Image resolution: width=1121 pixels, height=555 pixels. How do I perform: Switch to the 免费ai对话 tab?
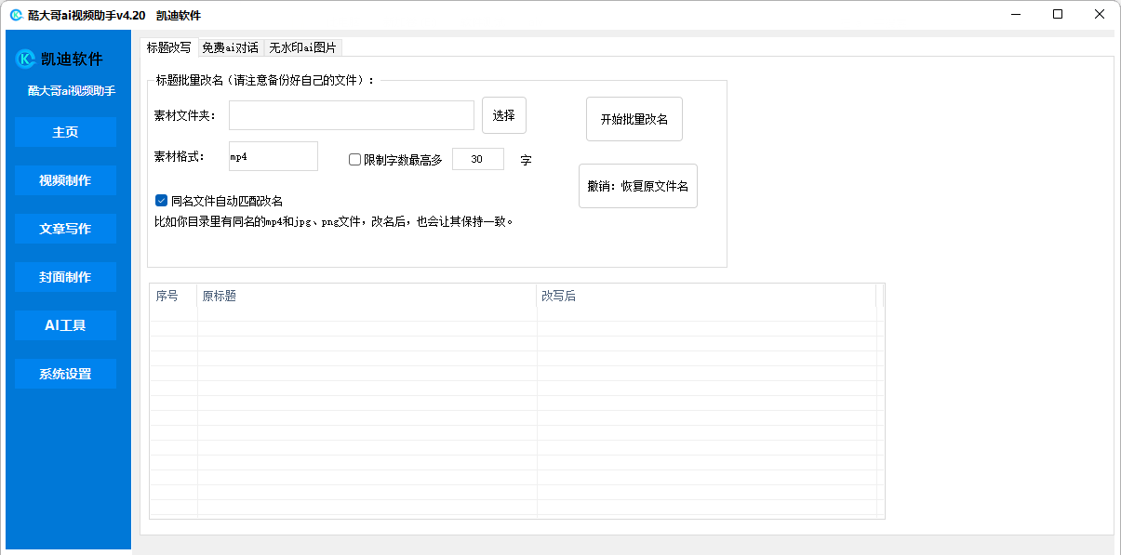pos(230,47)
